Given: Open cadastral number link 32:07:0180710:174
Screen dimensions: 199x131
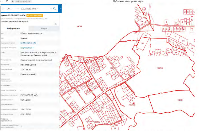Looking at the screenshot, I should pyautogui.click(x=28, y=43).
